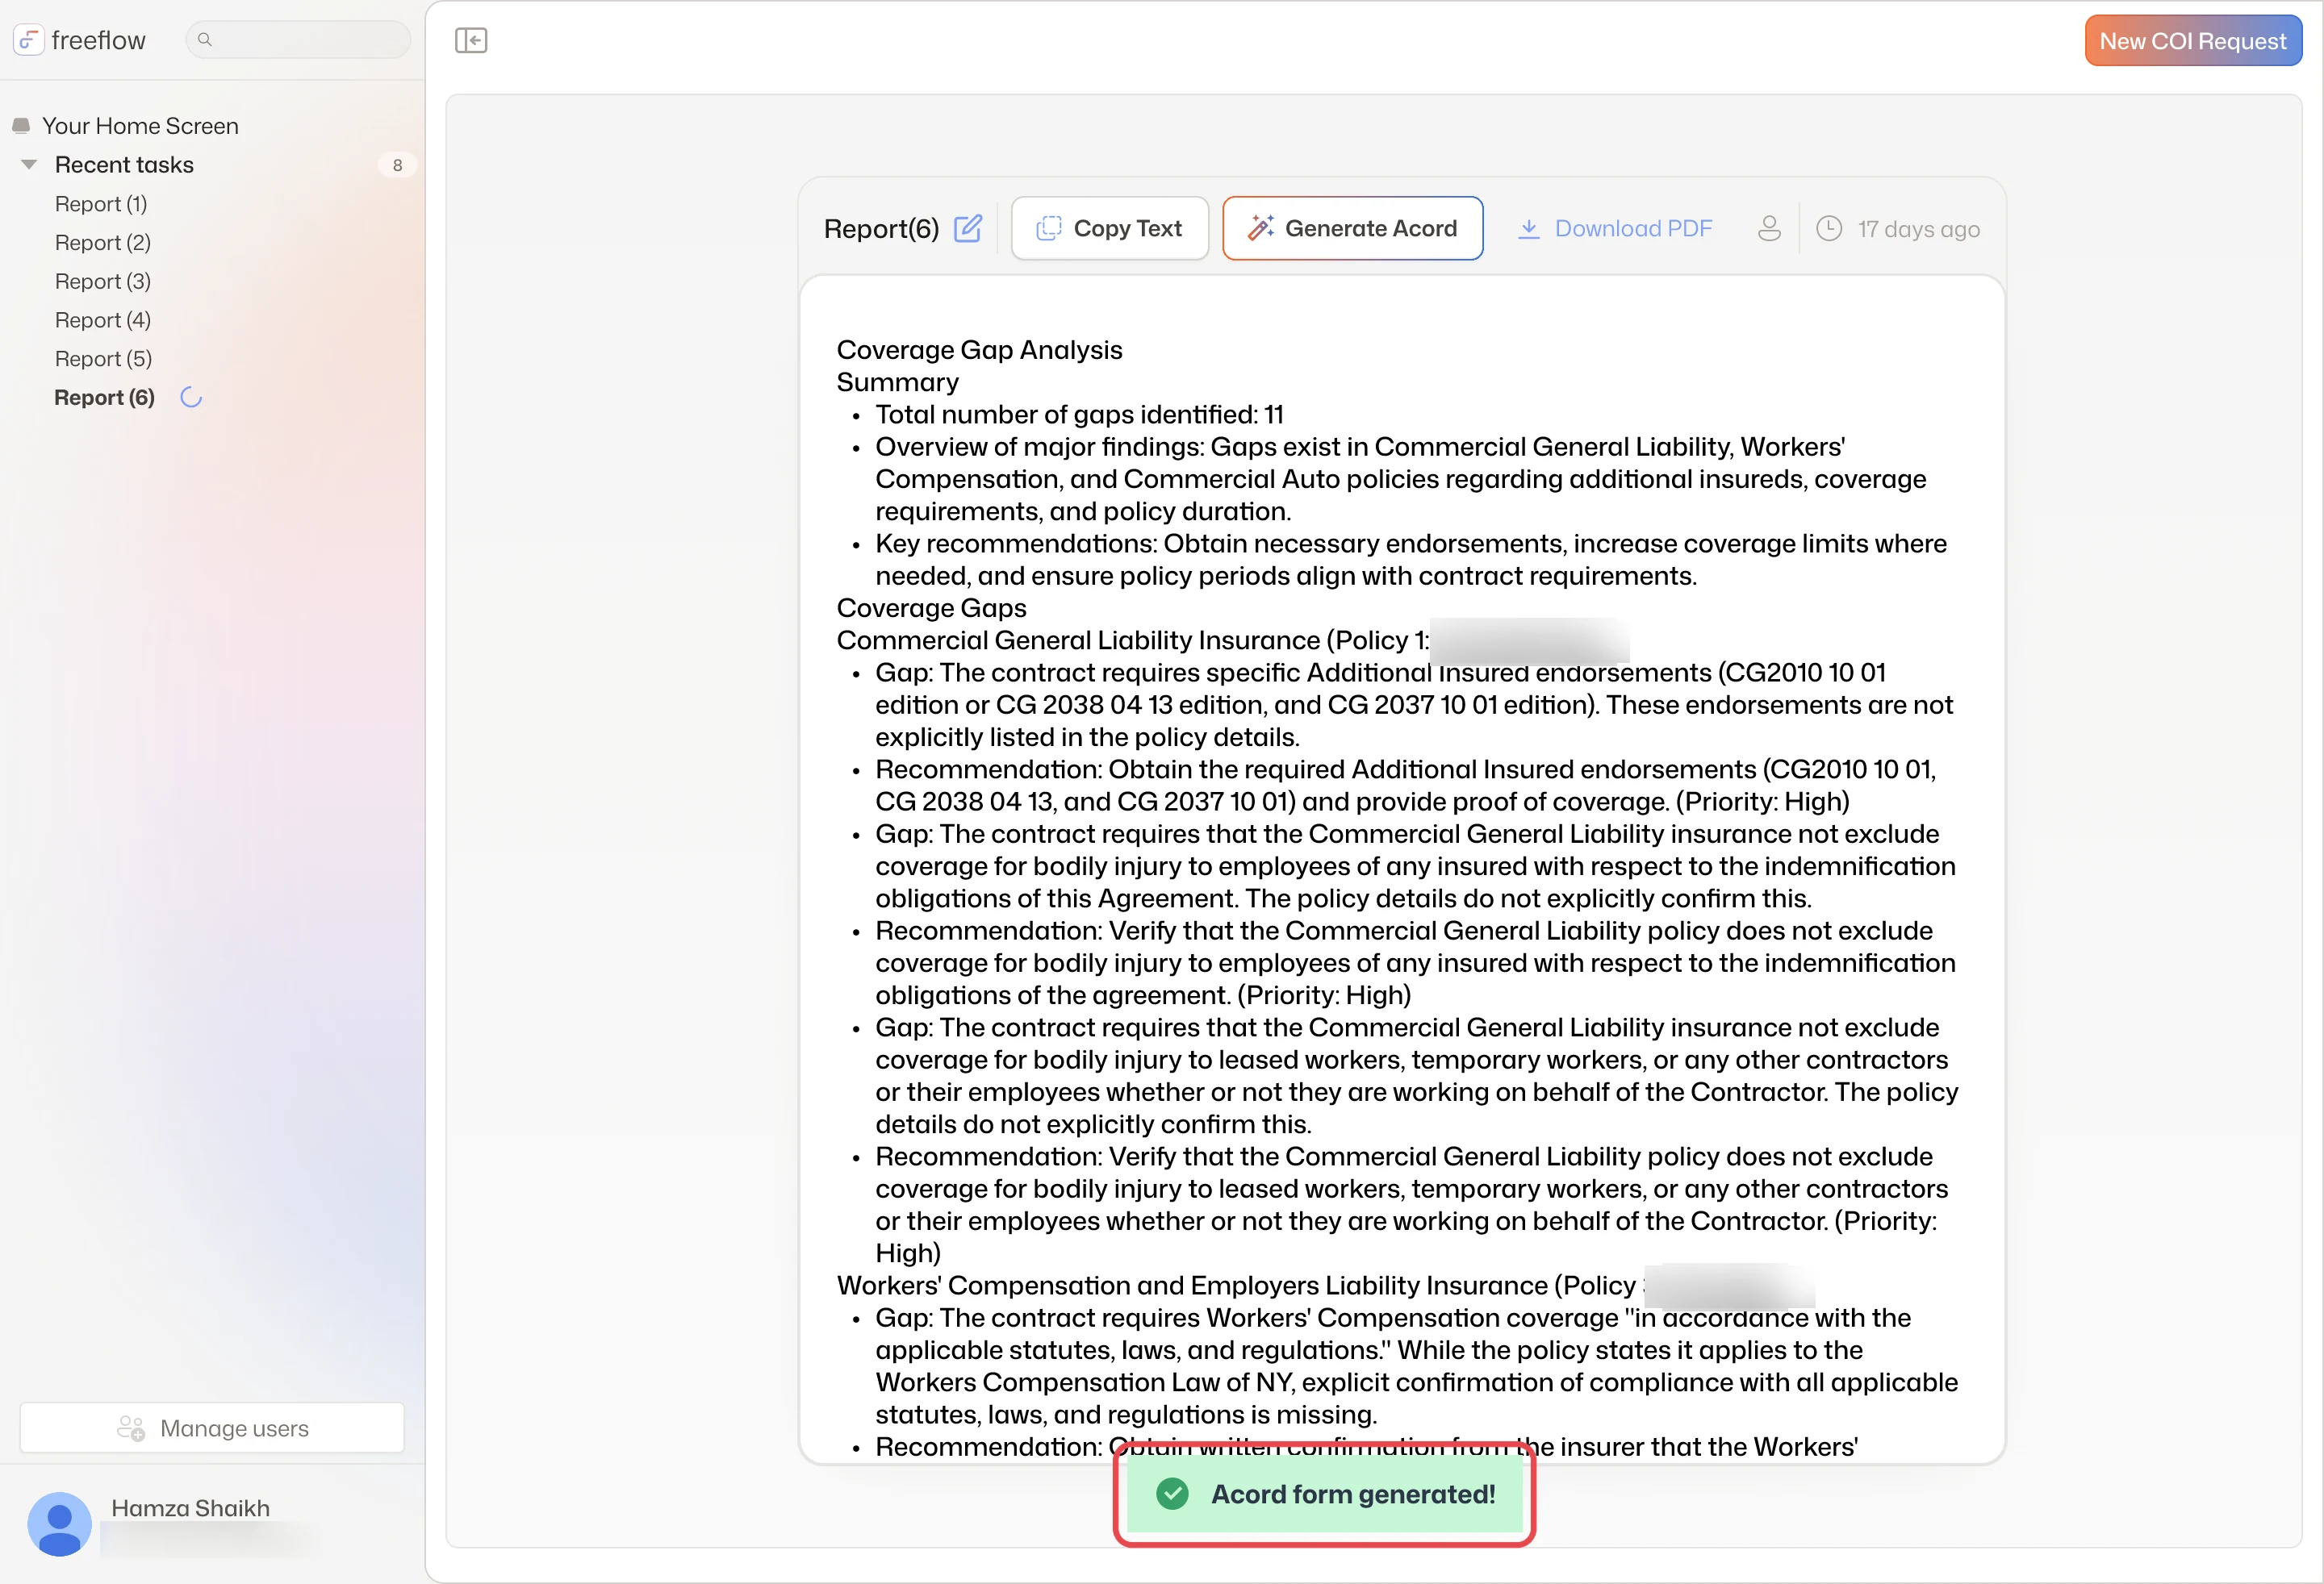Click the Coverage Gap Analysis heading
The image size is (2324, 1584).
click(x=979, y=350)
